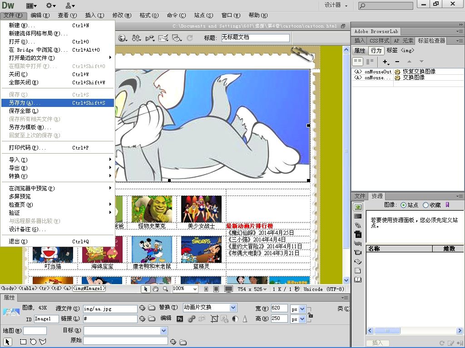Choose 新建 from the File menu
The image size is (465, 348).
click(58, 25)
